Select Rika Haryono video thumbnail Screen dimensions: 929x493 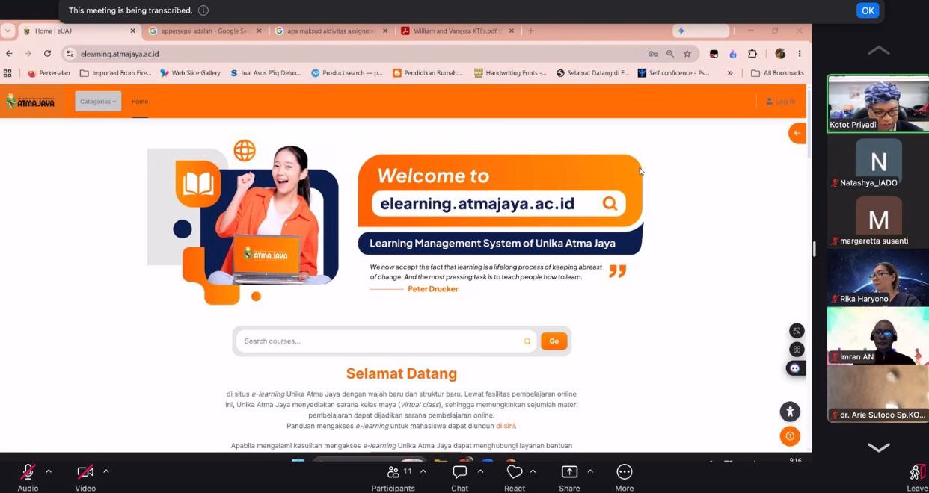(x=878, y=277)
